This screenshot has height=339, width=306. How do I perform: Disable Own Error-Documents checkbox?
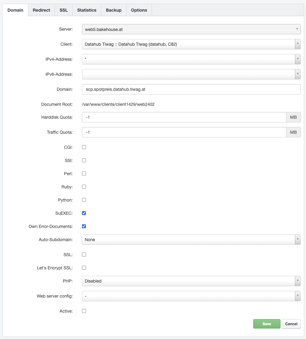pyautogui.click(x=84, y=226)
